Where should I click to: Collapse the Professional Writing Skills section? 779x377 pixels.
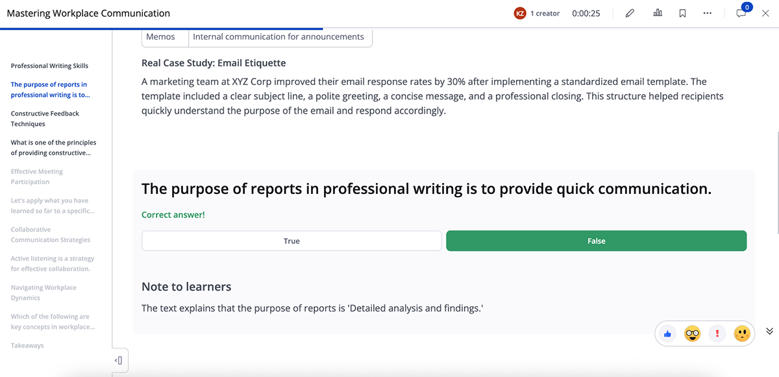[x=49, y=66]
